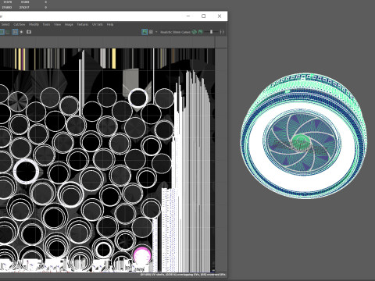Select the pink circular UV shell
The image size is (375, 281).
pos(142,255)
